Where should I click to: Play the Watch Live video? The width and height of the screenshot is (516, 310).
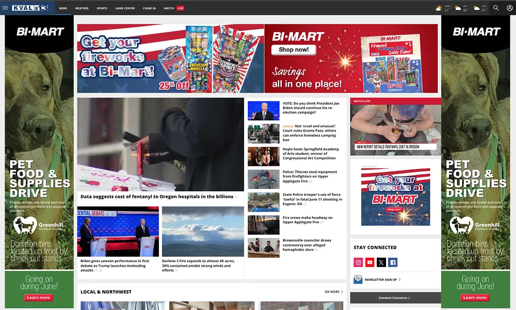pos(395,130)
